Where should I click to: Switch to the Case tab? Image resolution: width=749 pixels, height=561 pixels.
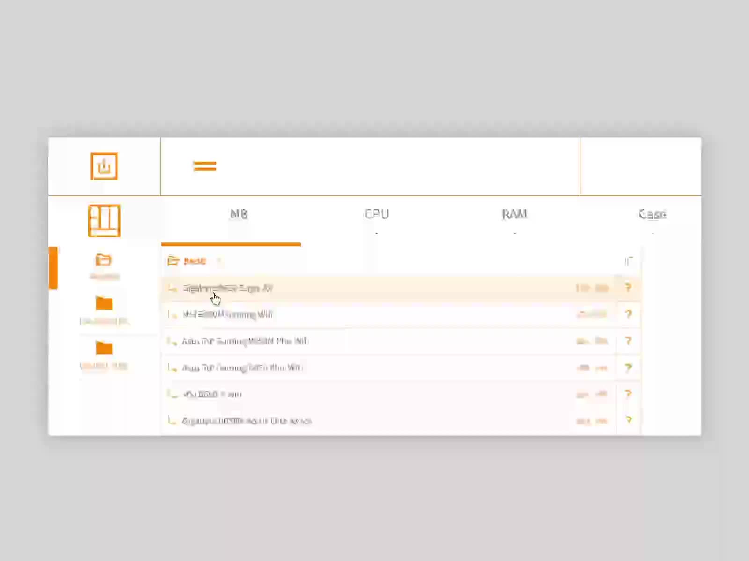pyautogui.click(x=652, y=215)
